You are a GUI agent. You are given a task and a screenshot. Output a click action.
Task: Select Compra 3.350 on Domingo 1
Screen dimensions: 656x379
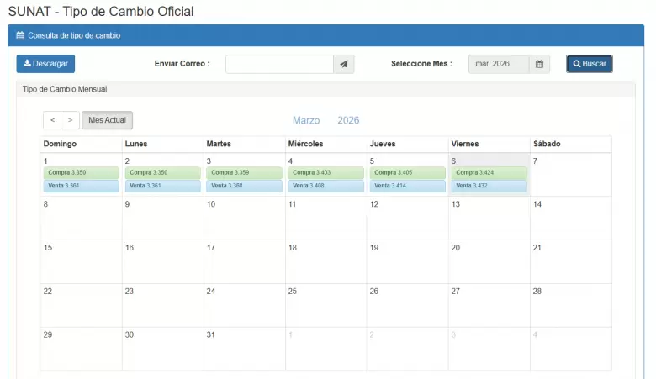(82, 172)
